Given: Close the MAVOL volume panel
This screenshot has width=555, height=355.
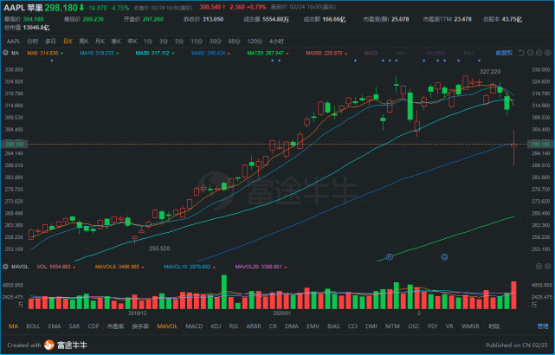Looking at the screenshot, I should pos(539,266).
